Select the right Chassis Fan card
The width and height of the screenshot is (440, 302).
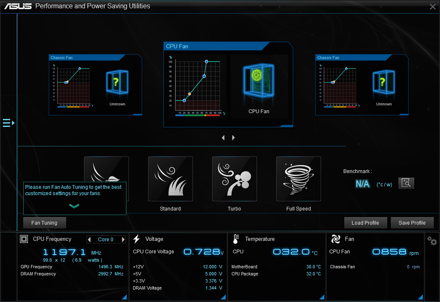point(362,84)
